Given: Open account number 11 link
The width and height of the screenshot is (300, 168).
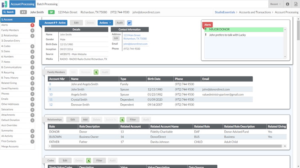Looking at the screenshot, I should 51,100.
